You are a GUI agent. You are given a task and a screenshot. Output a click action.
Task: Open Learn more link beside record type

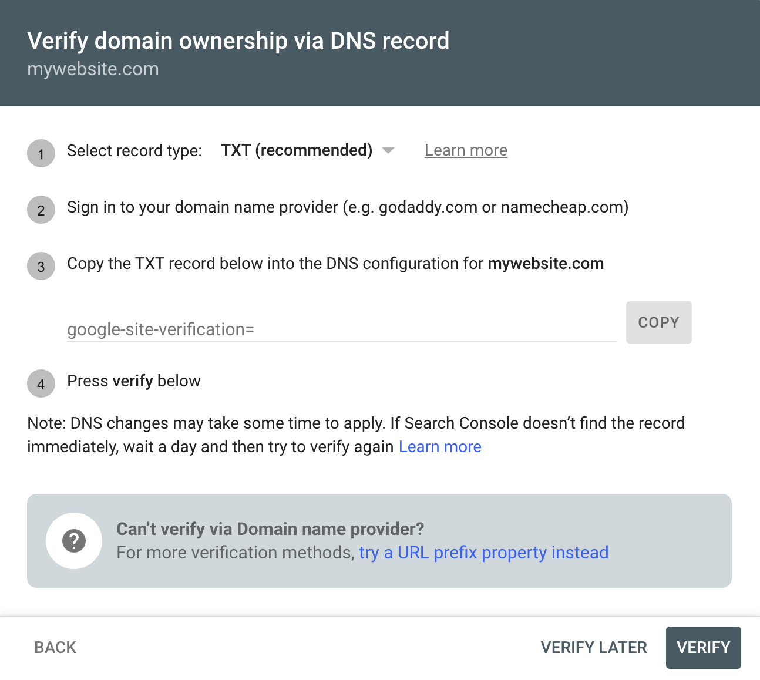point(466,150)
